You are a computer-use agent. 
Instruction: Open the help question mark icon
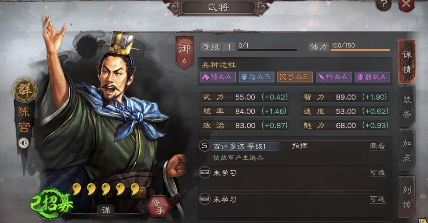click(384, 4)
